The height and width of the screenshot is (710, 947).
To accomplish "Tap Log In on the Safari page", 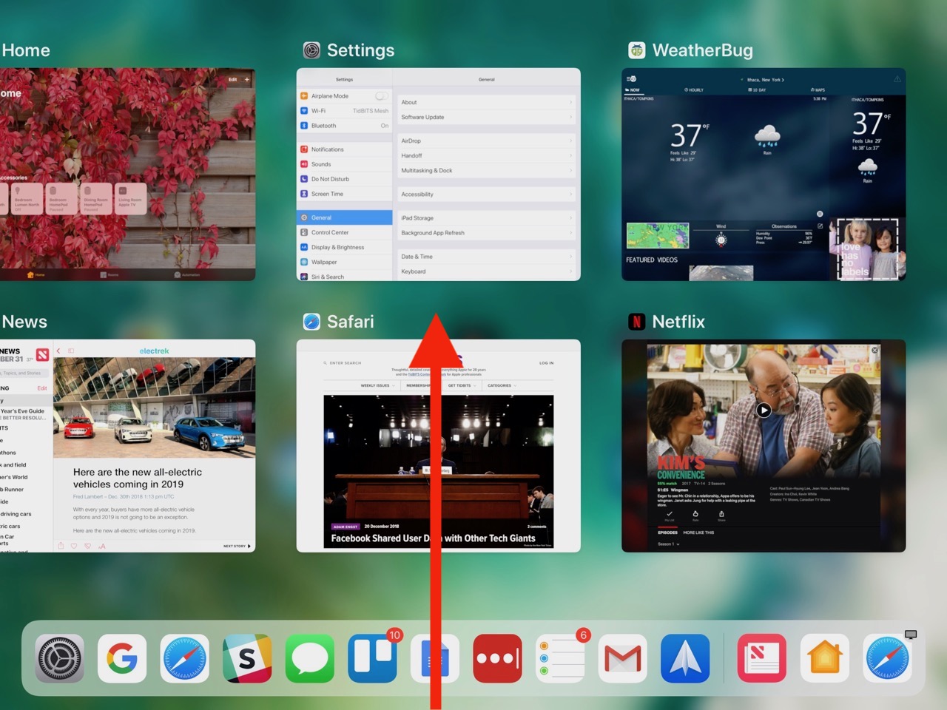I will [546, 363].
